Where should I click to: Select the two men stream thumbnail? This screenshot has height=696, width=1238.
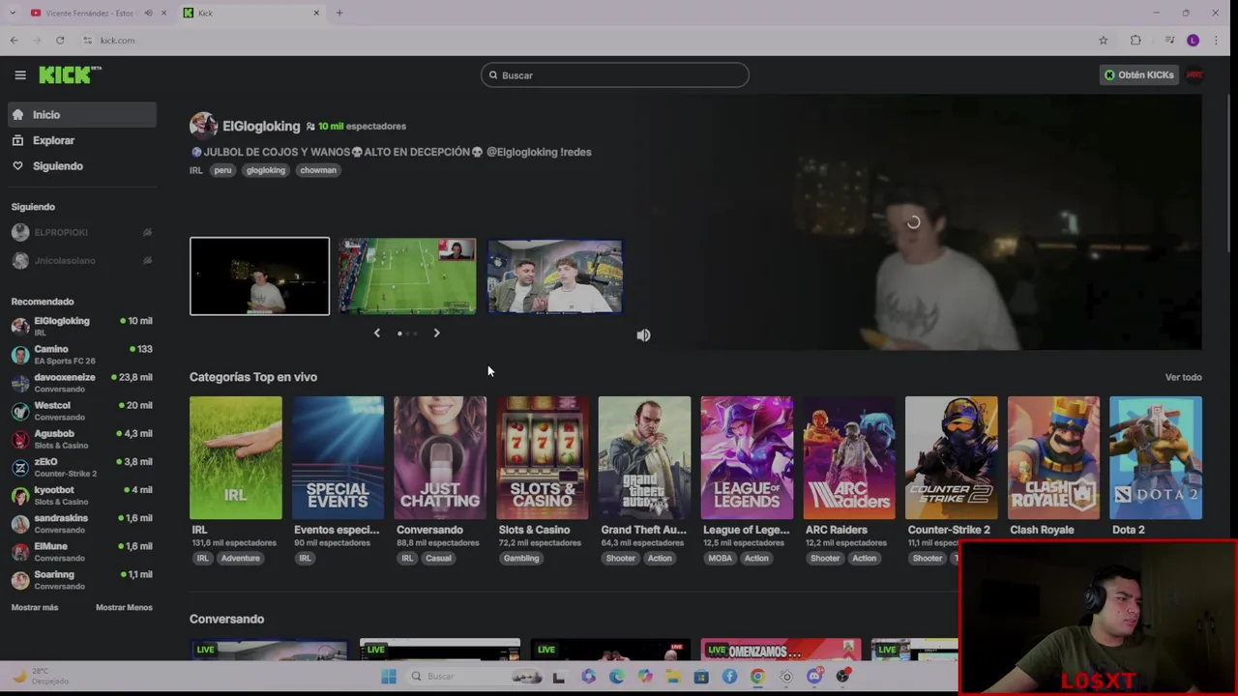pyautogui.click(x=554, y=276)
